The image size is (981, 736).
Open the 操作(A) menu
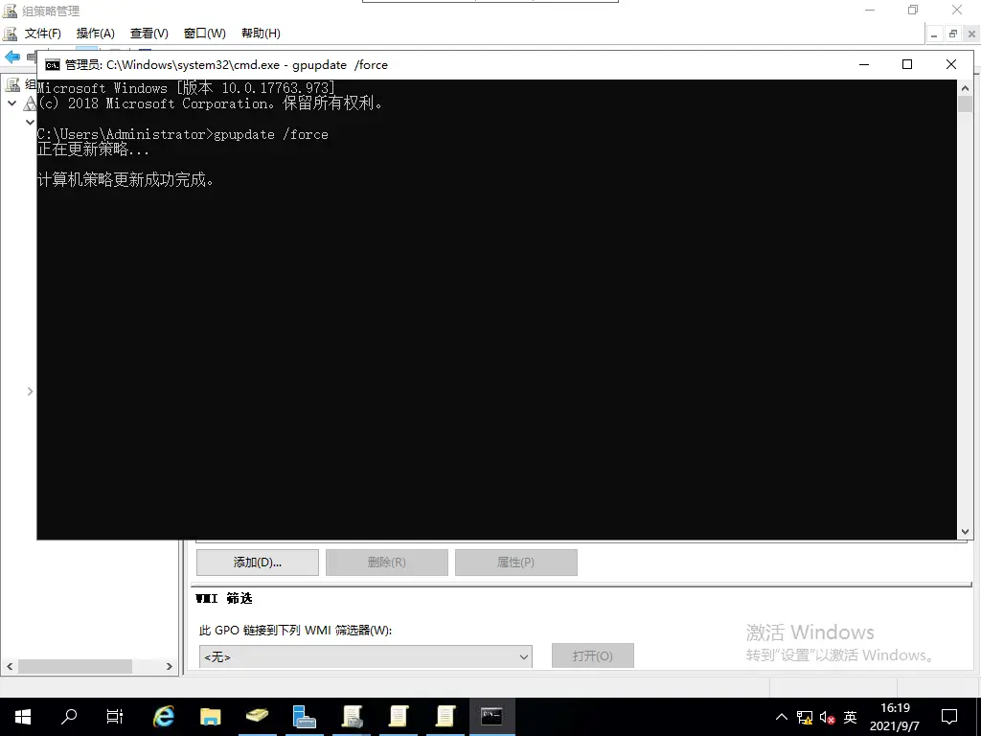[95, 33]
